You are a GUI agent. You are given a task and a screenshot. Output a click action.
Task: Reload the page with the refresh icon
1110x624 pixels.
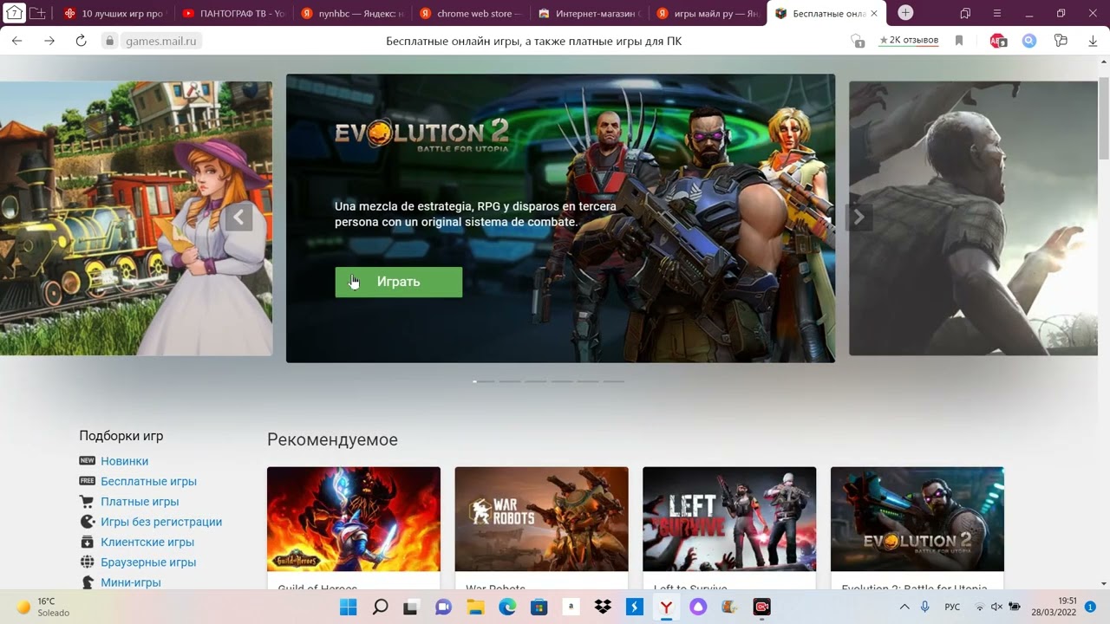tap(82, 41)
